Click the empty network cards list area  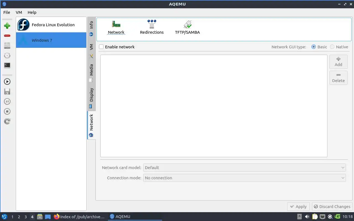click(214, 106)
